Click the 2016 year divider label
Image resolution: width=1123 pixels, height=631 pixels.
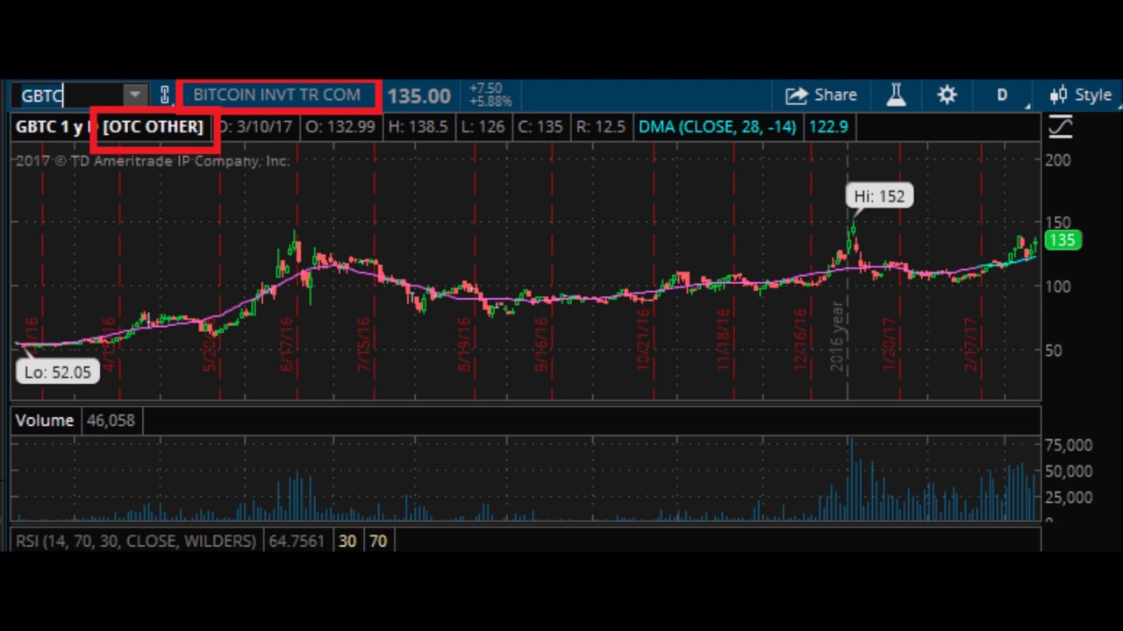(837, 337)
